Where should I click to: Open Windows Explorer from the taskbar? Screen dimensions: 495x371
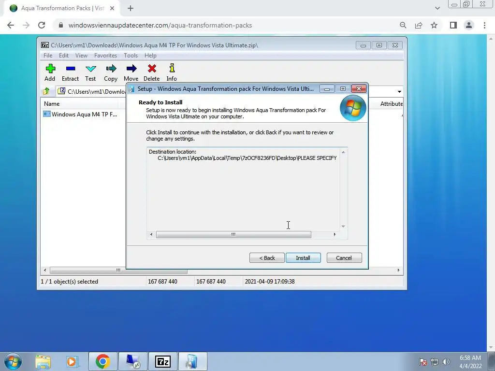43,361
